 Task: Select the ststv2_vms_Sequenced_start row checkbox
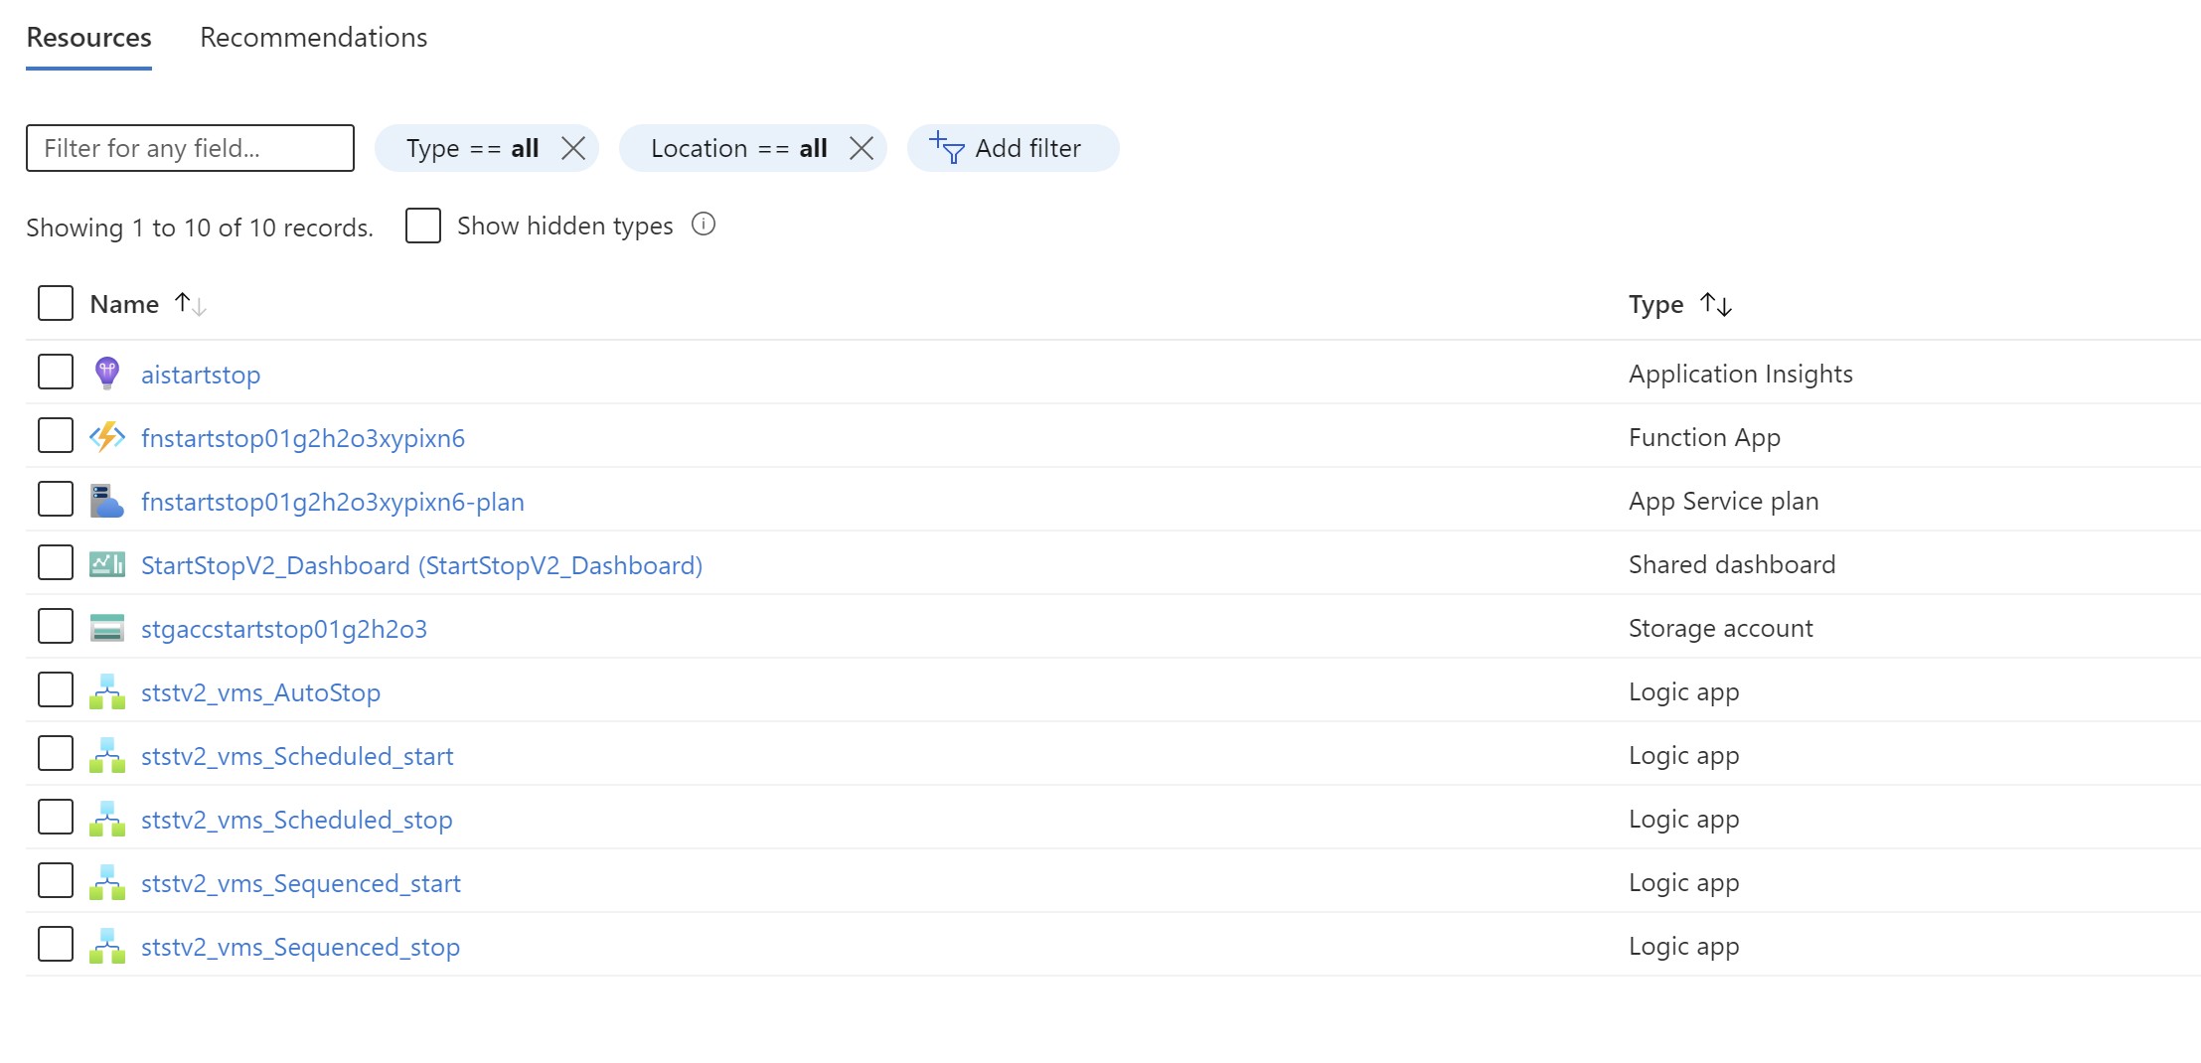[x=56, y=880]
